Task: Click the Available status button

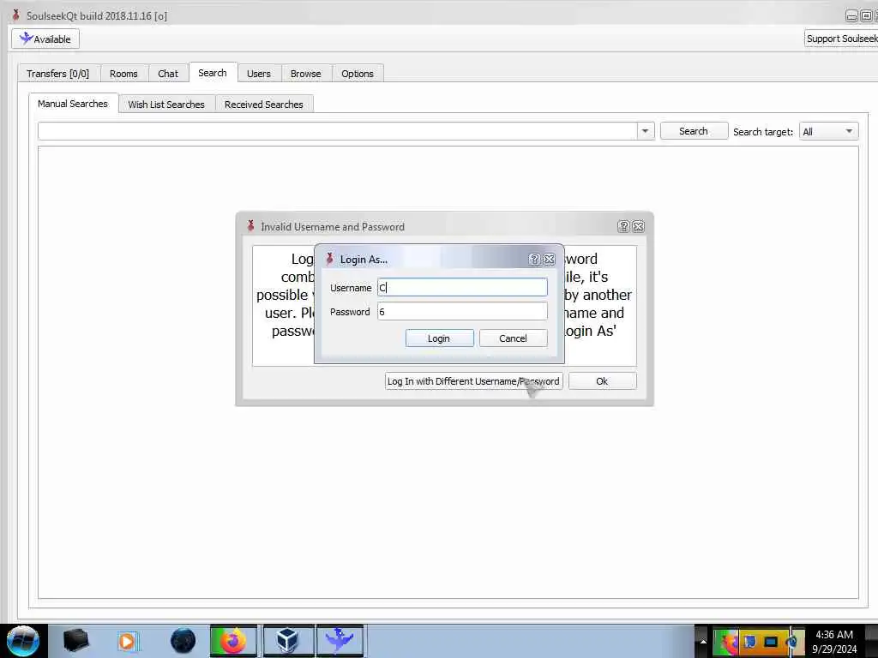Action: click(45, 39)
